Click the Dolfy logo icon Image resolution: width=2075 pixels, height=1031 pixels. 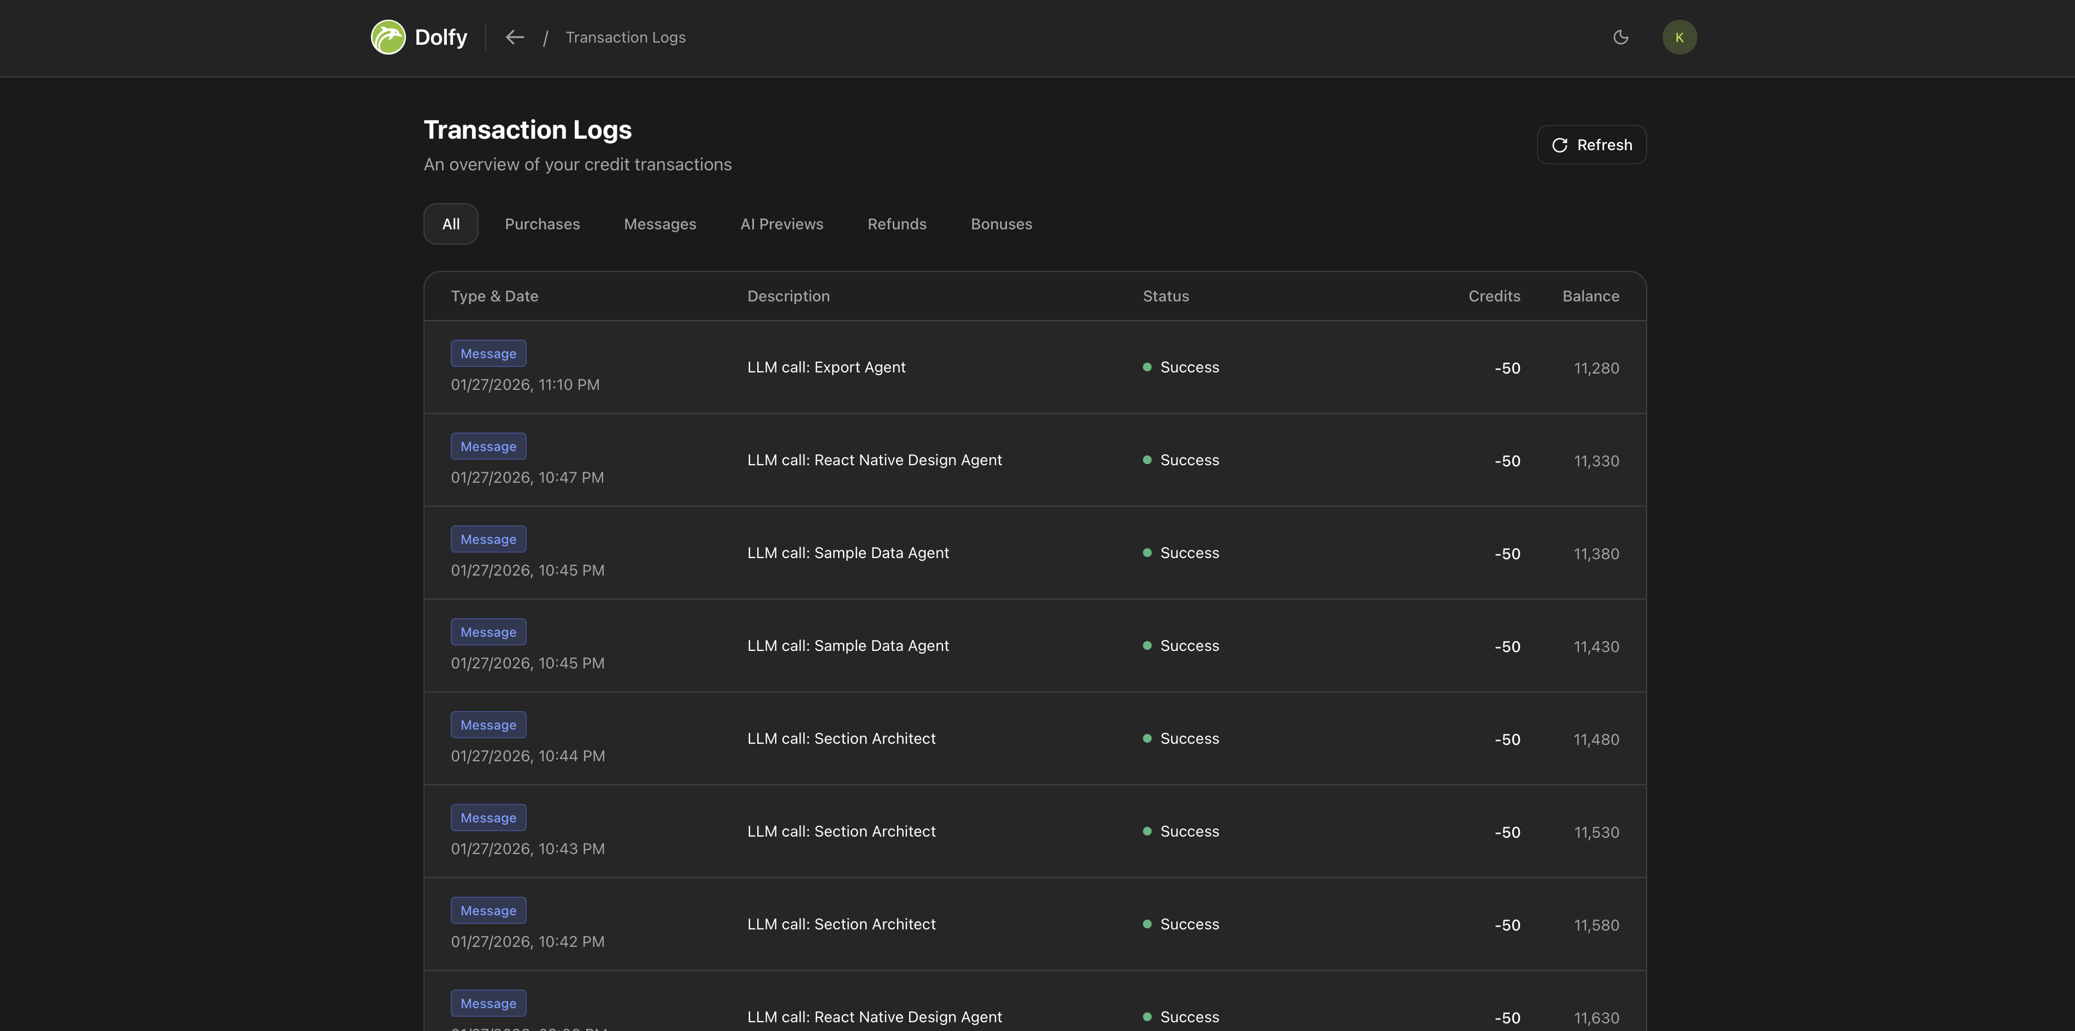pos(387,37)
